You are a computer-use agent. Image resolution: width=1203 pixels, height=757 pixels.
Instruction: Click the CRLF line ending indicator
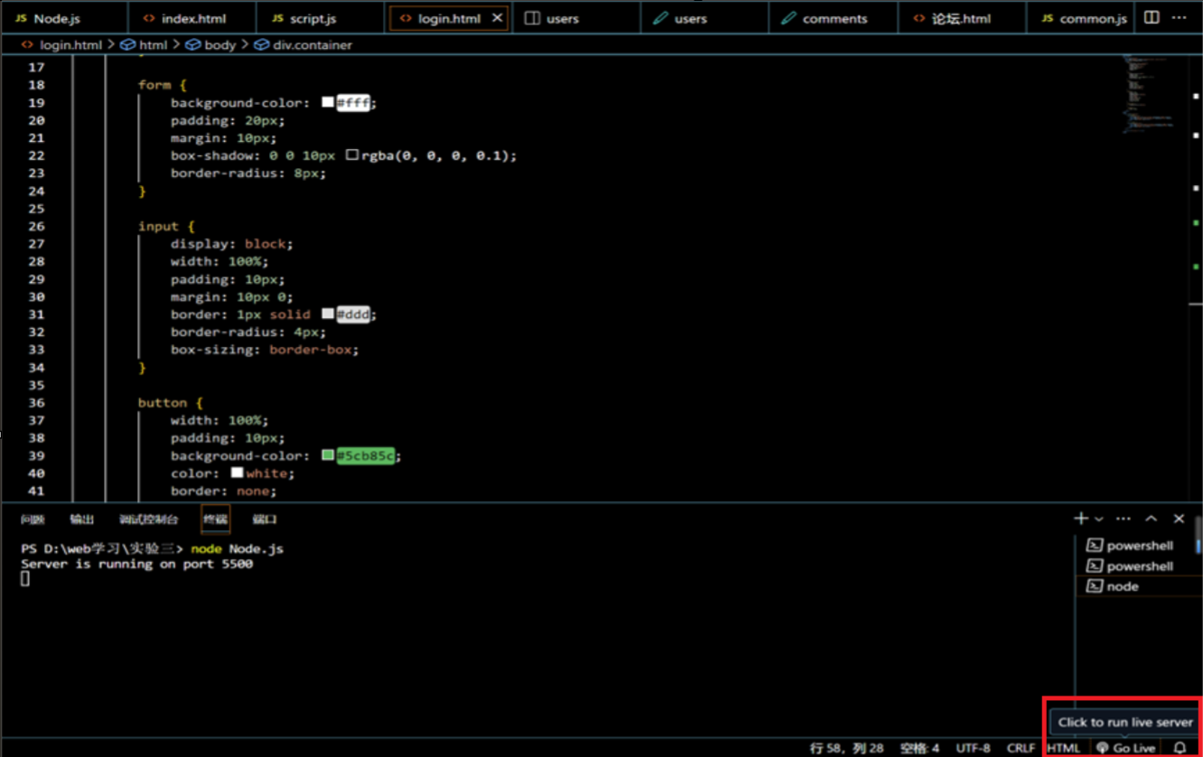click(x=1021, y=748)
